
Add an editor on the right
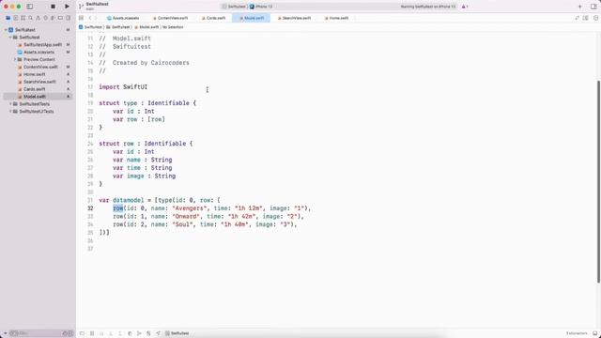pyautogui.click(x=595, y=18)
